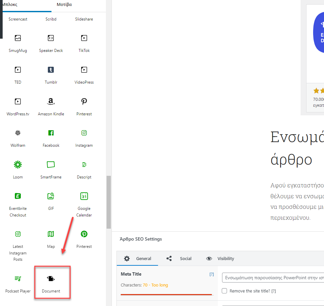Screen dimensions: 324x306
Task: Click the article heading Ενσωμά... άρθρο
Action: click(297, 148)
